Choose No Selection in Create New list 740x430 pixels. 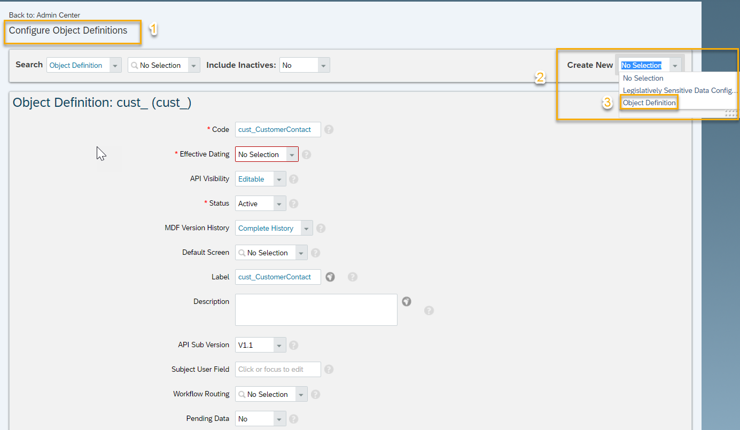643,78
